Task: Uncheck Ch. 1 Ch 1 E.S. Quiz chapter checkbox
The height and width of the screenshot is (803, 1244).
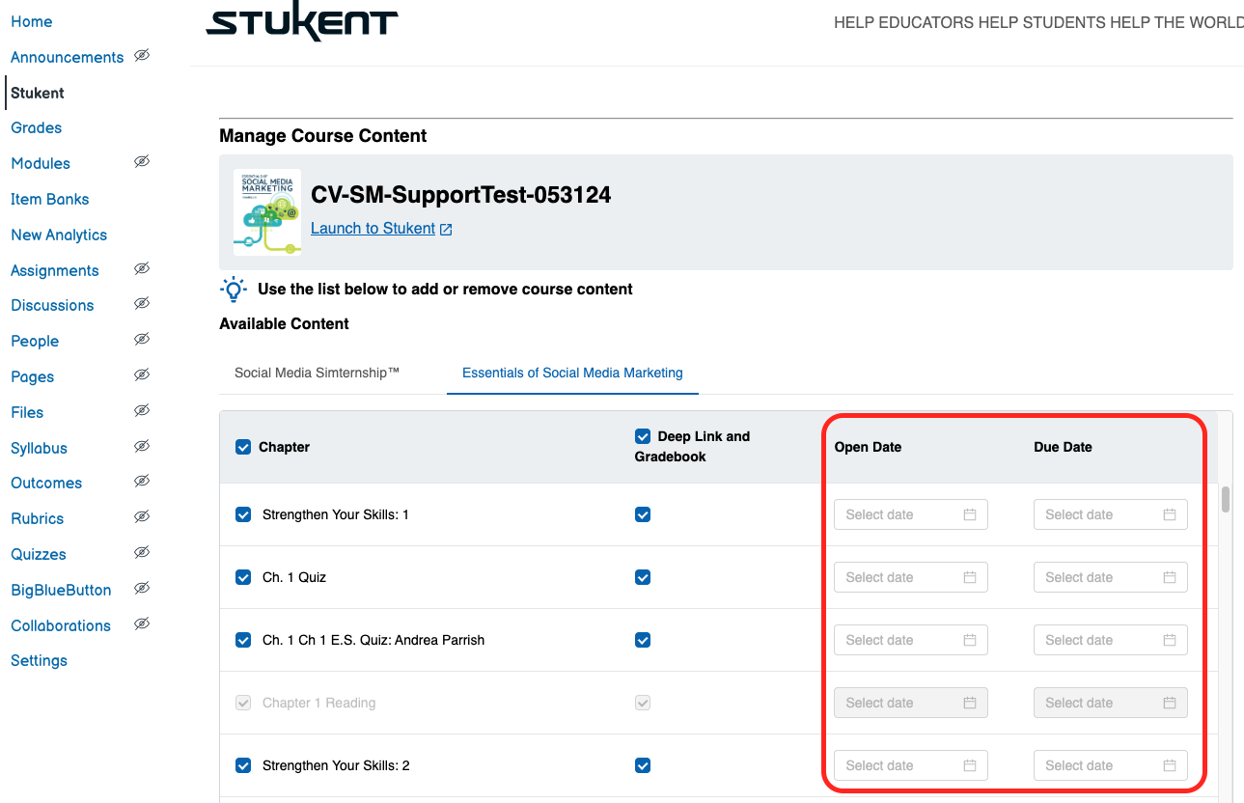Action: [x=243, y=640]
